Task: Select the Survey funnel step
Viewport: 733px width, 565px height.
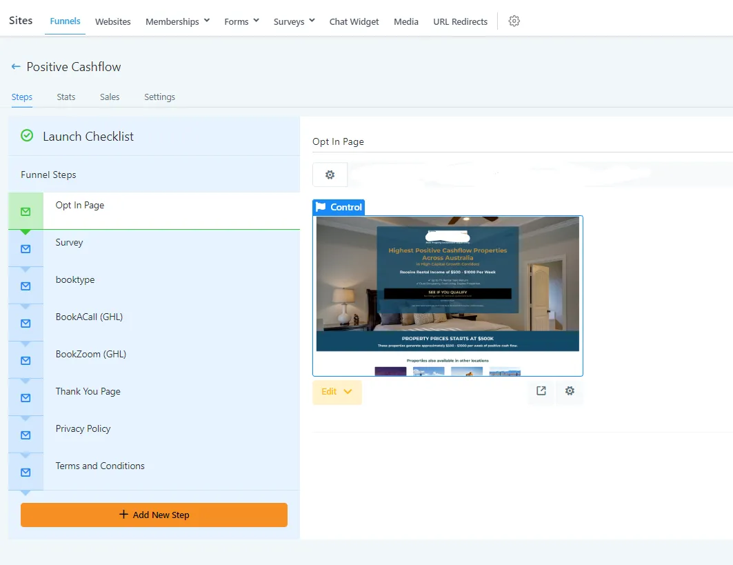Action: (154, 248)
